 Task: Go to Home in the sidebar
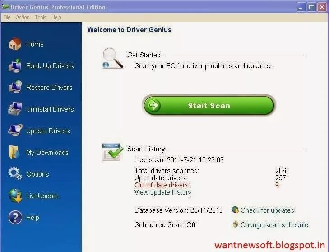coord(35,44)
